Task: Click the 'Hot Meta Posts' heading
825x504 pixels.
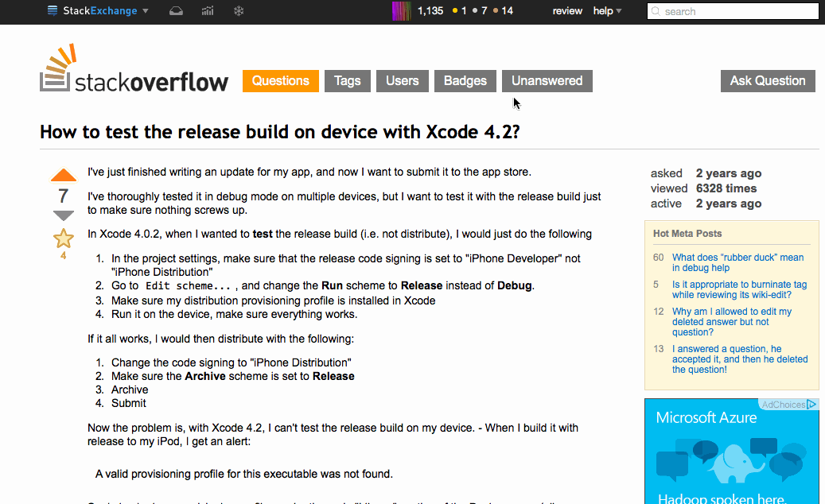Action: (687, 234)
